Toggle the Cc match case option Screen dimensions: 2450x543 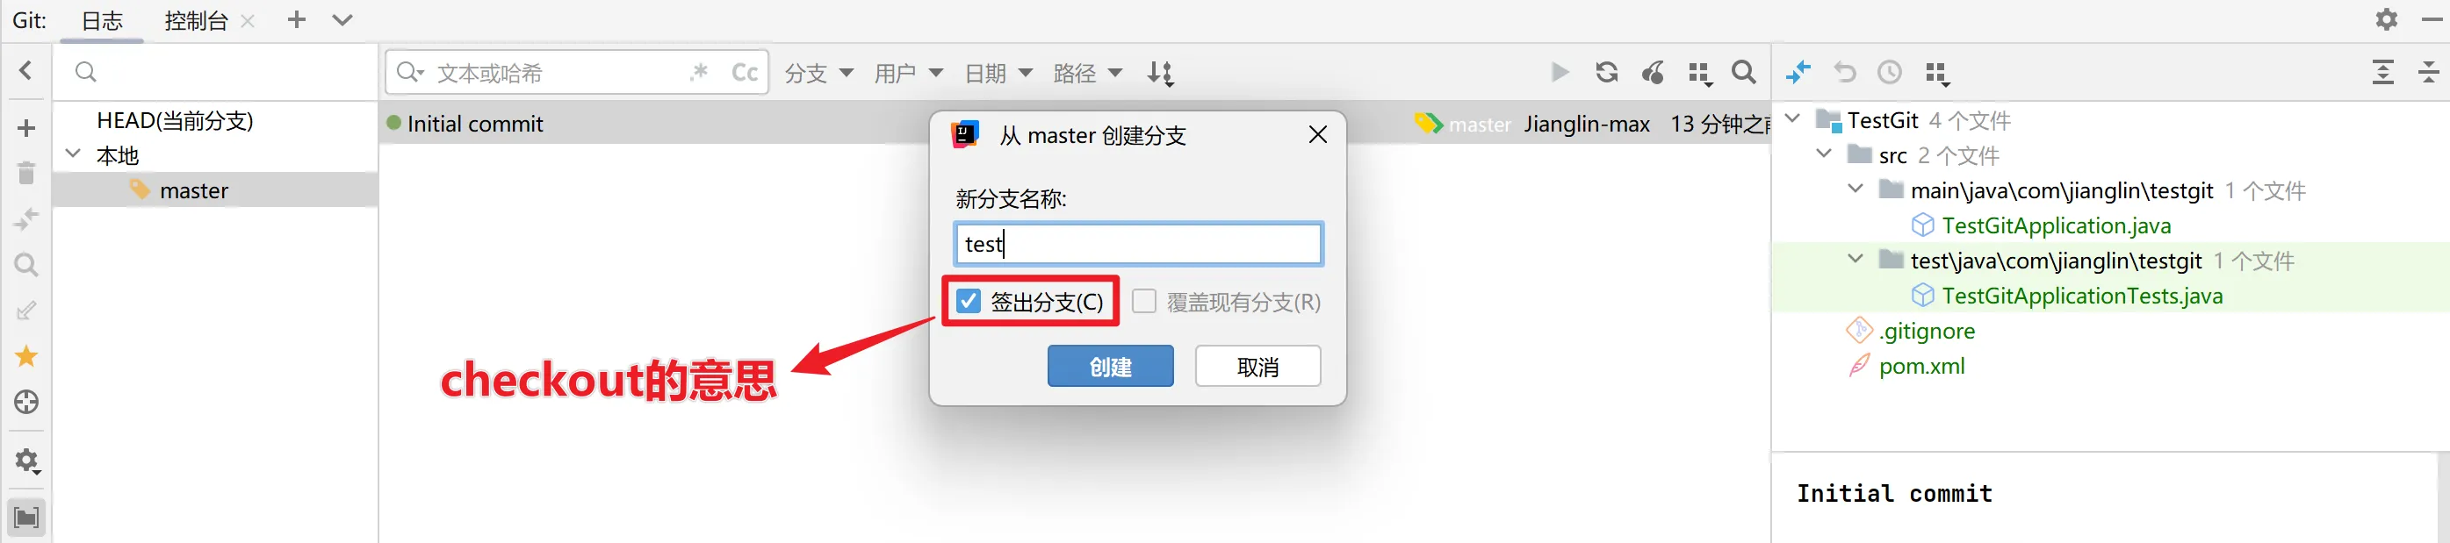(x=745, y=72)
